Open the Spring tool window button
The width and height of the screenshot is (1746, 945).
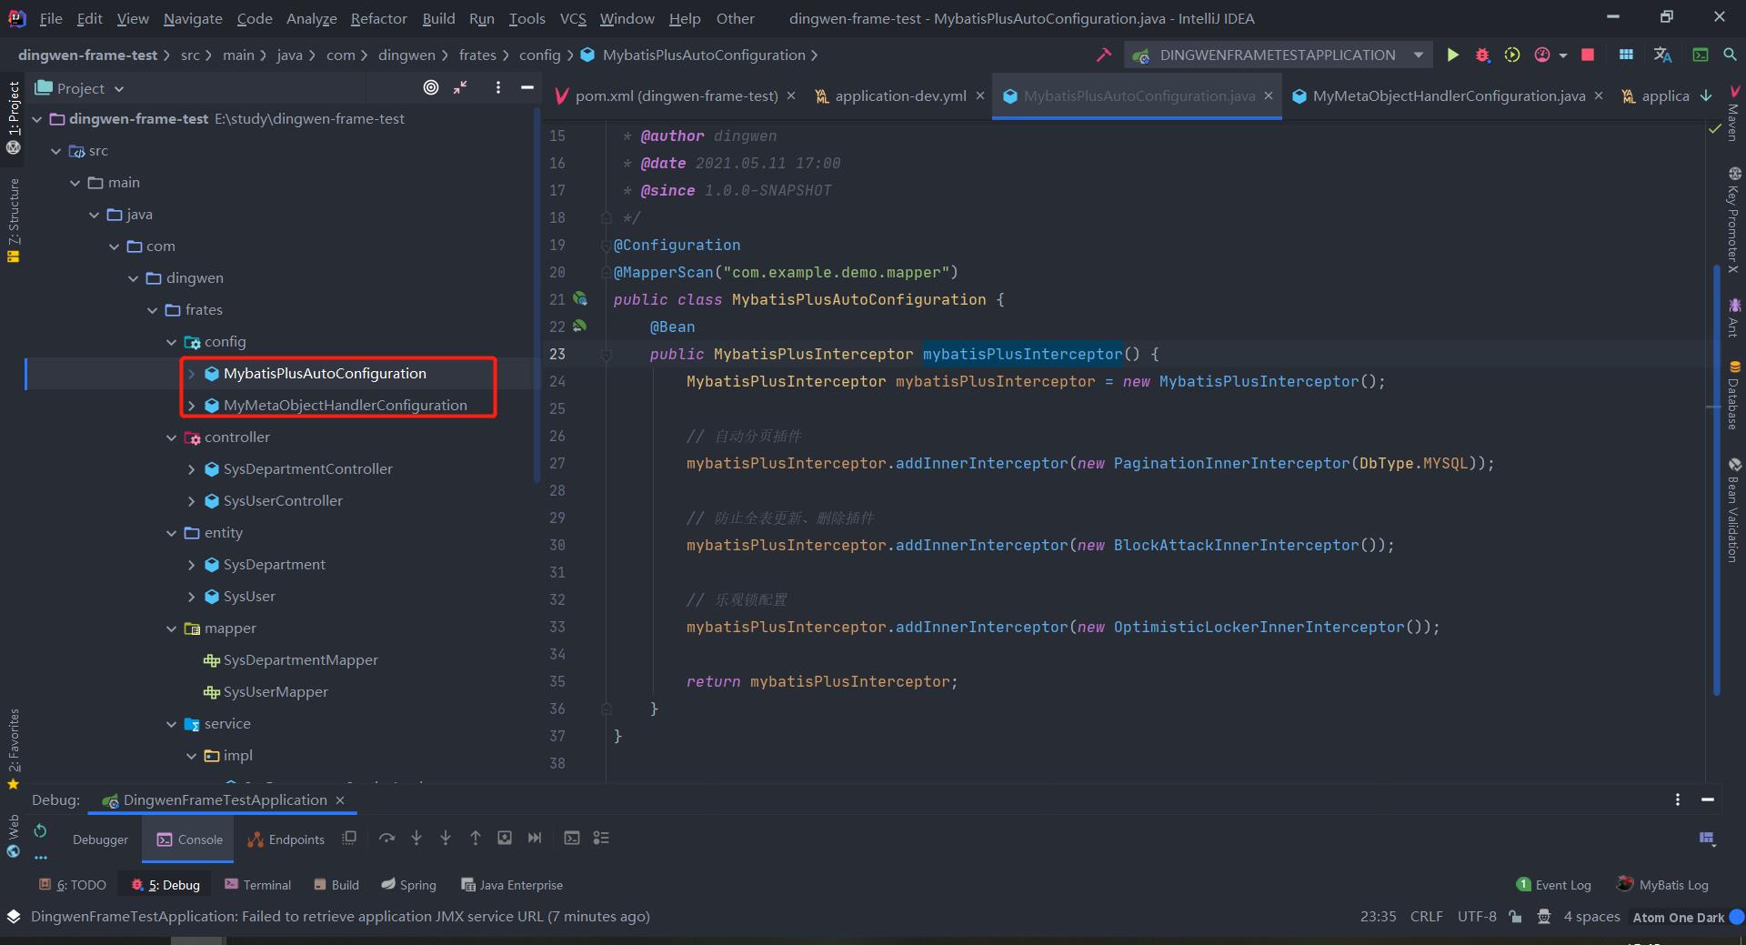pyautogui.click(x=409, y=885)
